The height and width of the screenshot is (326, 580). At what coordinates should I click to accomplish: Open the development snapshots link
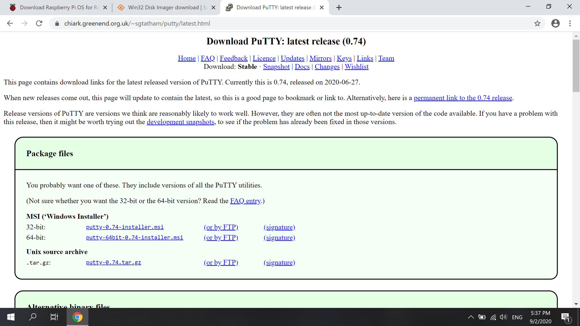[x=180, y=122]
